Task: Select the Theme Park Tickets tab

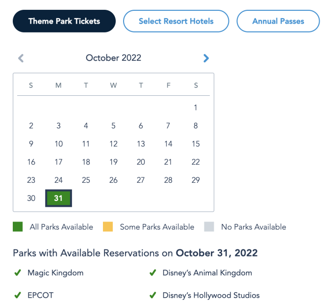Action: 64,21
